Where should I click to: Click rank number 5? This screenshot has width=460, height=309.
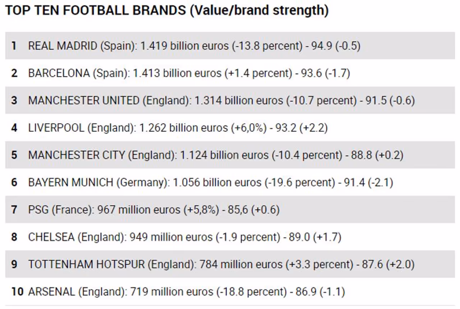click(x=14, y=155)
